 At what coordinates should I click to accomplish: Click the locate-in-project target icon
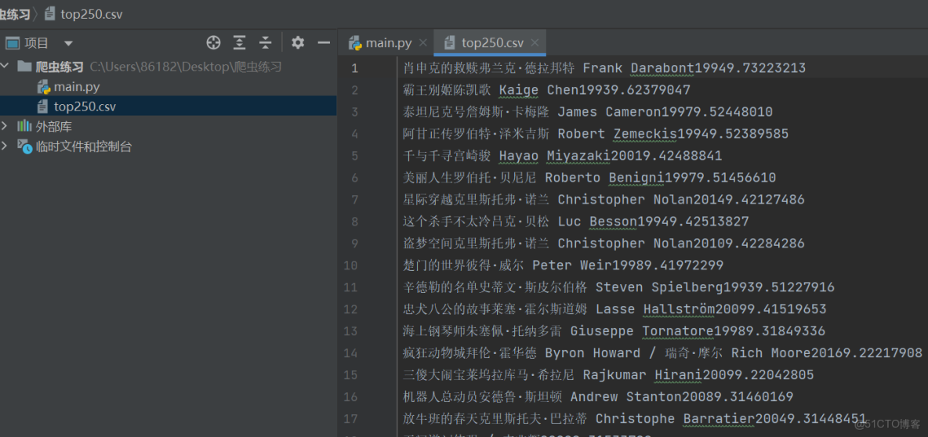point(213,42)
